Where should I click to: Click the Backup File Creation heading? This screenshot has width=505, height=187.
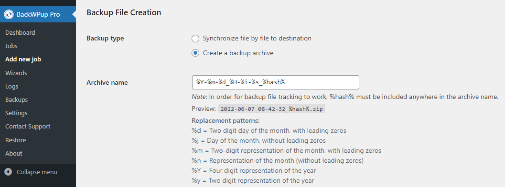tap(124, 13)
